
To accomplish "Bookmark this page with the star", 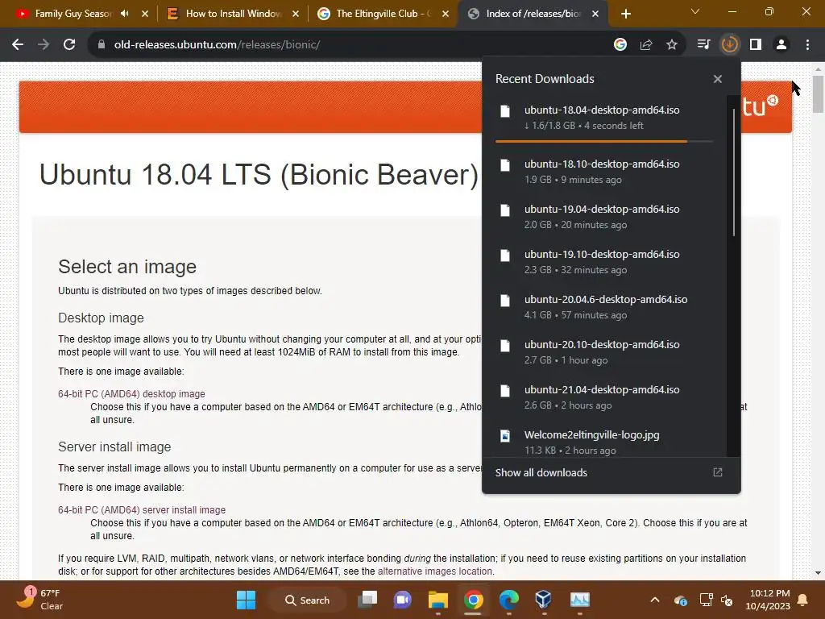I will pyautogui.click(x=672, y=45).
